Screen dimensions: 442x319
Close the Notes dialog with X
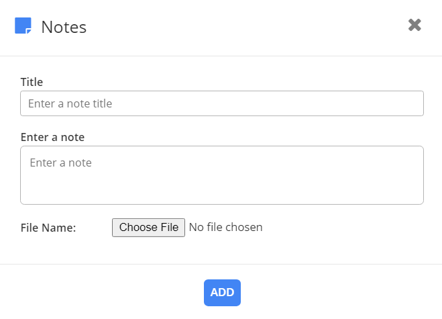415,25
